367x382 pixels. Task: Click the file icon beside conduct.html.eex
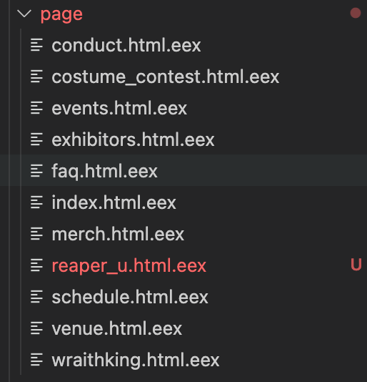pyautogui.click(x=36, y=45)
